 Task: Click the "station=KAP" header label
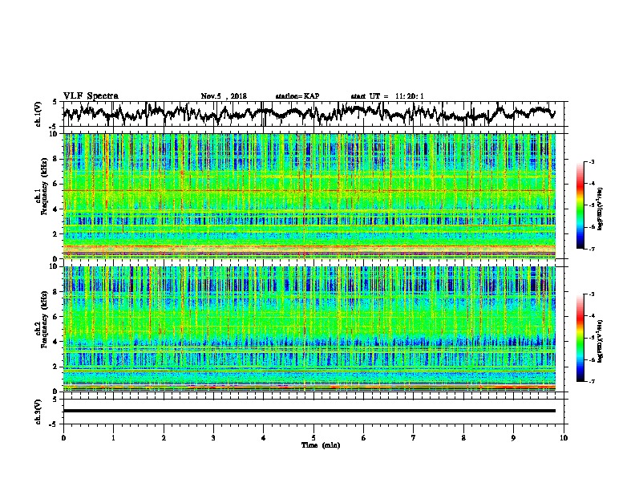pyautogui.click(x=297, y=96)
